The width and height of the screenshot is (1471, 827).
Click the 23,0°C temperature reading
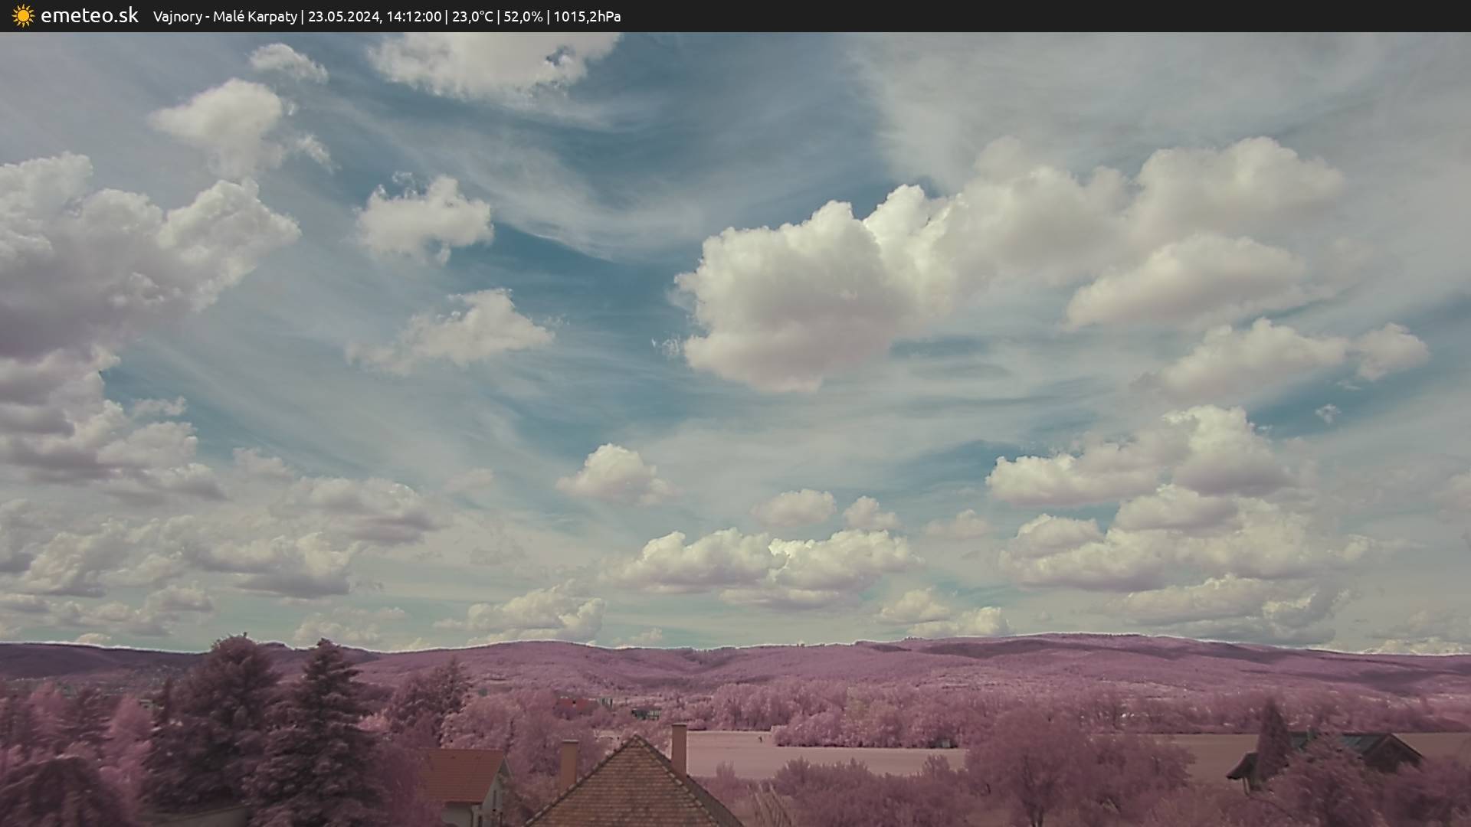coord(472,17)
